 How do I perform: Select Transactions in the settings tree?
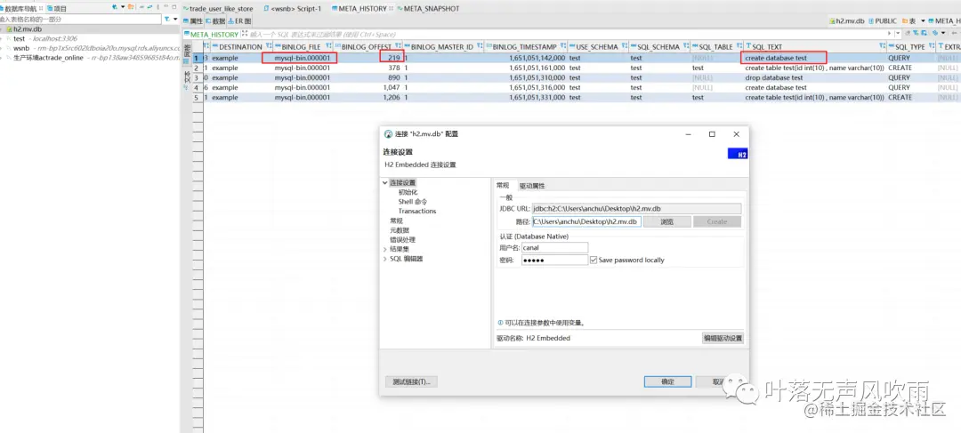click(417, 211)
